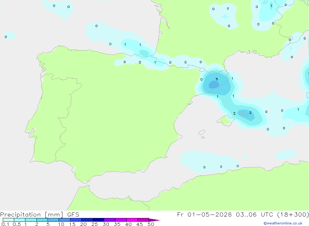
Task: Select the 0.1–0.5 mm legend swatch
Action: point(8,220)
